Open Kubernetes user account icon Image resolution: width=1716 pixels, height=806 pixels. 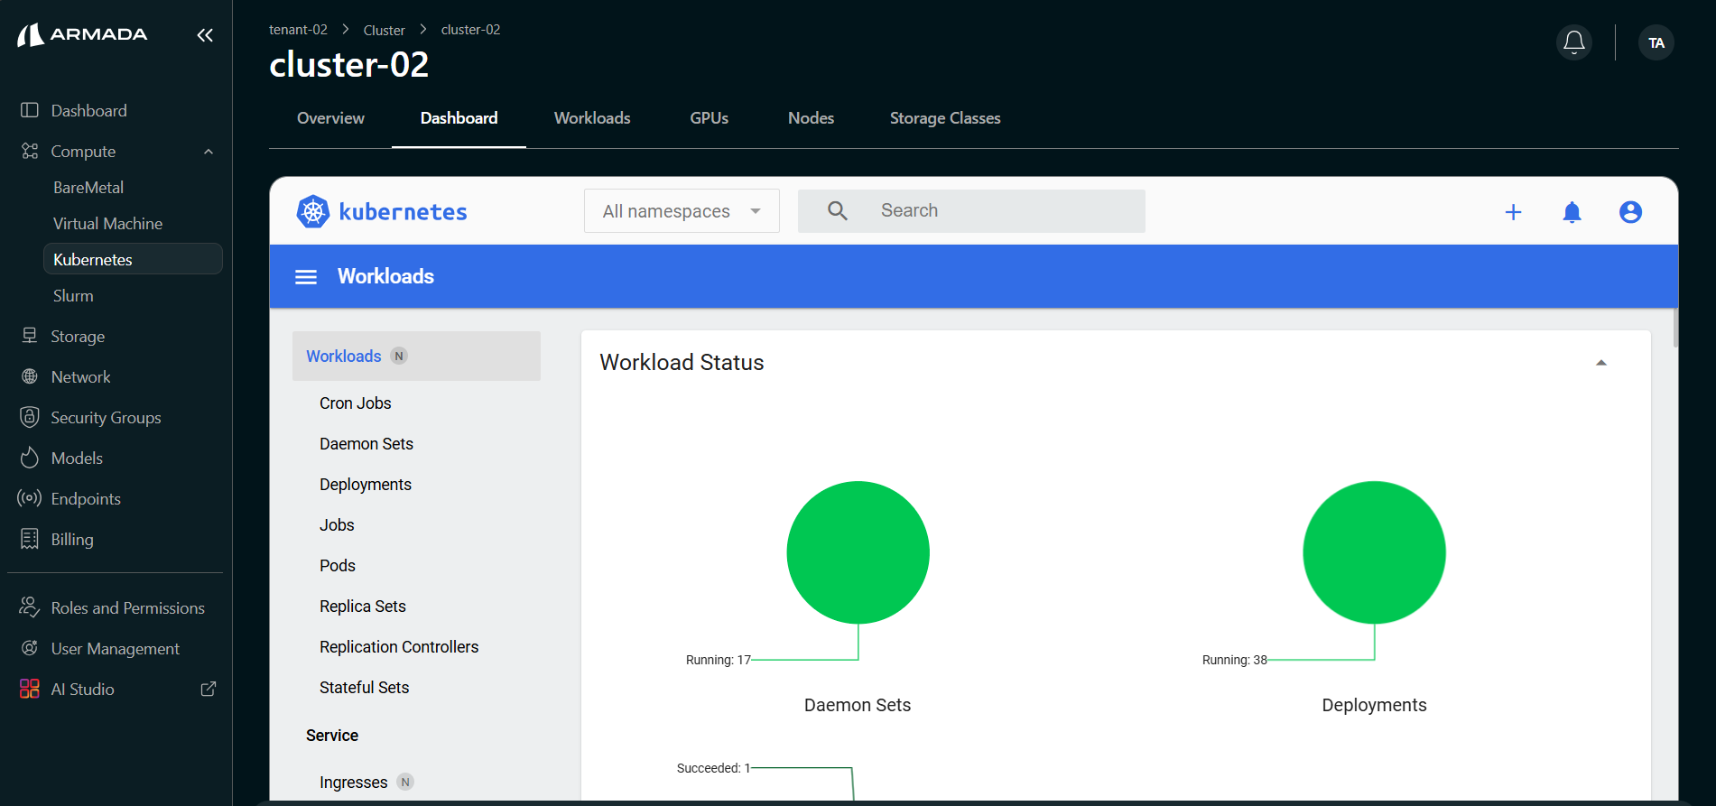tap(1630, 212)
